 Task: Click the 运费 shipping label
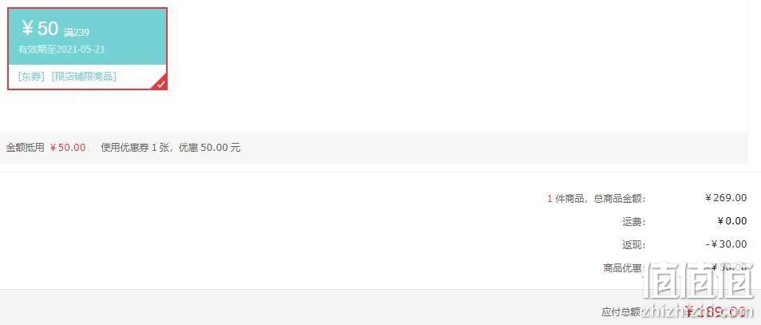point(634,222)
